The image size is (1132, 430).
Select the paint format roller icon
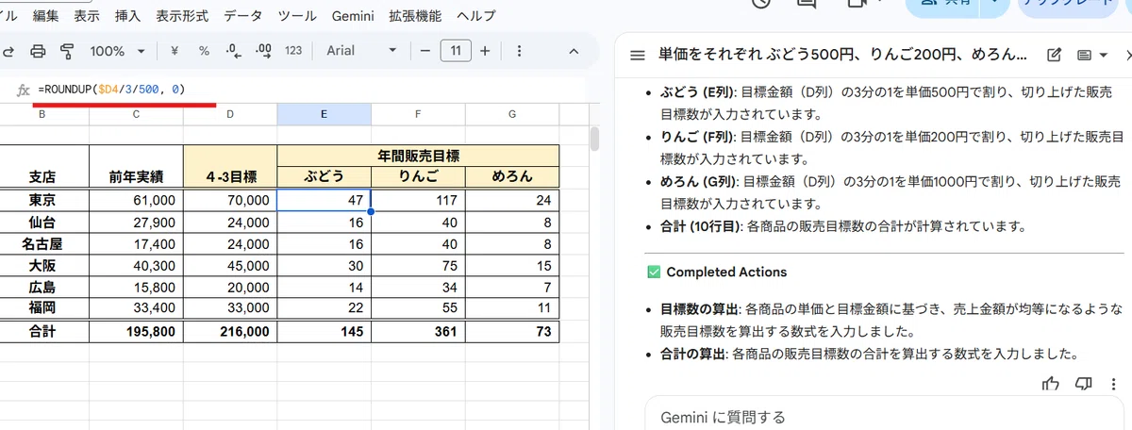66,51
